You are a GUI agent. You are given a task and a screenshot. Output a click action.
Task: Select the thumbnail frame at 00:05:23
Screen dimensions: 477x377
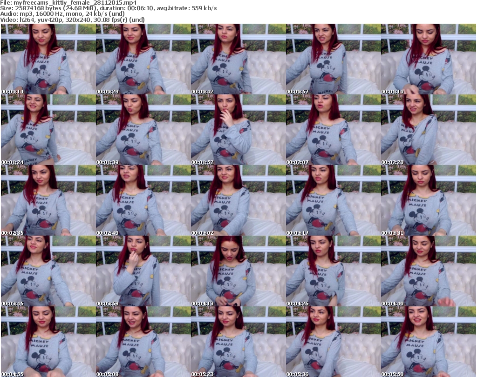pyautogui.click(x=238, y=342)
